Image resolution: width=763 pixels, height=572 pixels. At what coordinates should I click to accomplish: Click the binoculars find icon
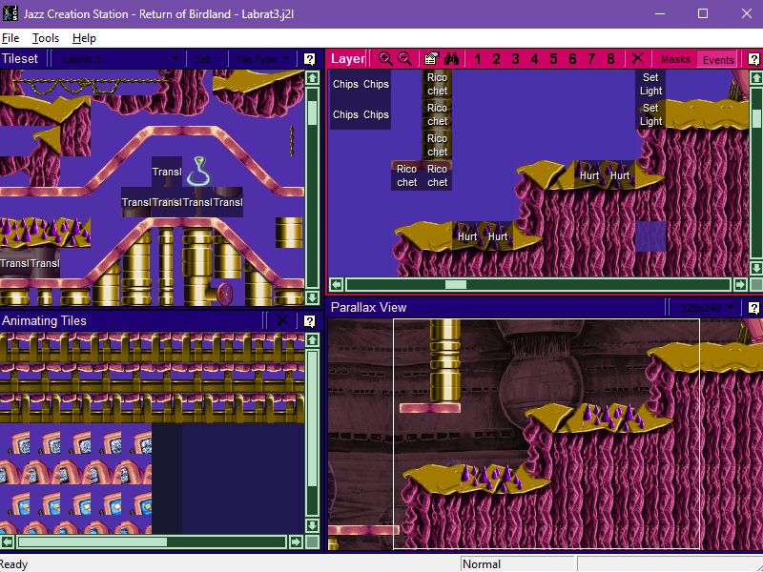(451, 59)
